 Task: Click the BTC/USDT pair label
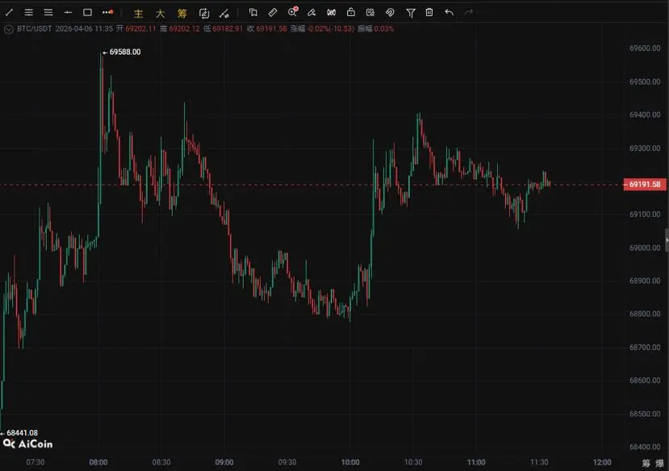(x=34, y=28)
